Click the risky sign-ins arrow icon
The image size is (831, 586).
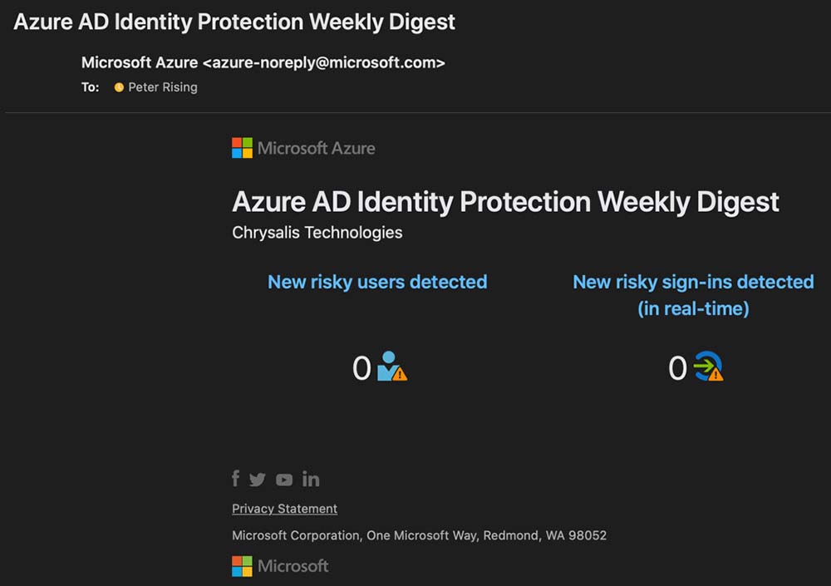(x=708, y=367)
